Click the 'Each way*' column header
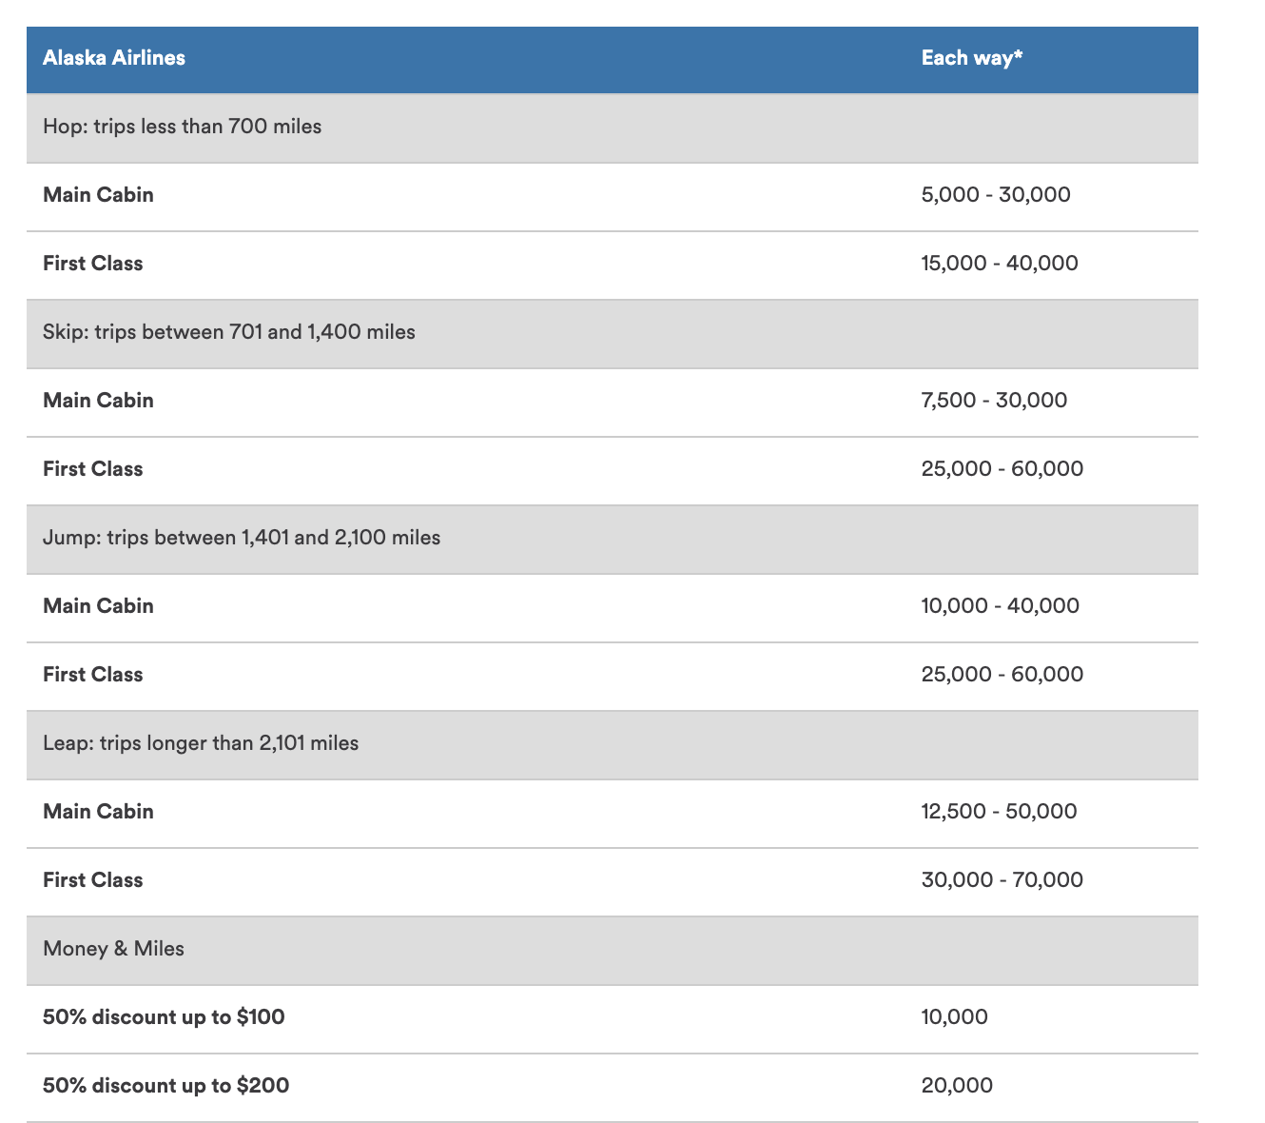This screenshot has width=1265, height=1123. (972, 58)
